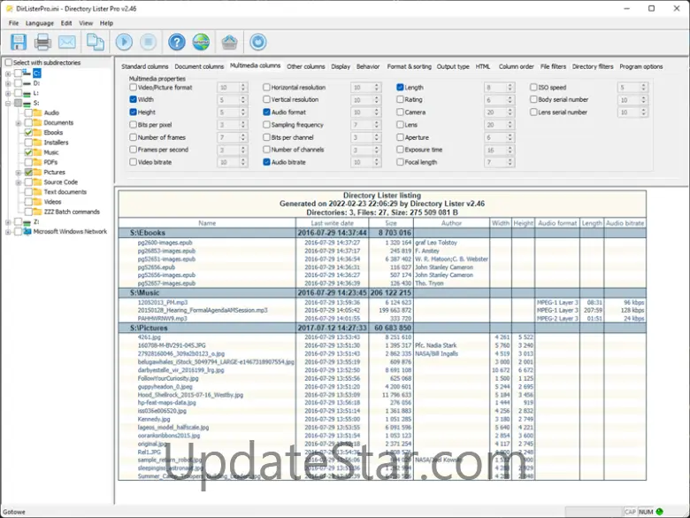Open Help via question mark icon
The width and height of the screenshot is (690, 518).
tap(176, 43)
